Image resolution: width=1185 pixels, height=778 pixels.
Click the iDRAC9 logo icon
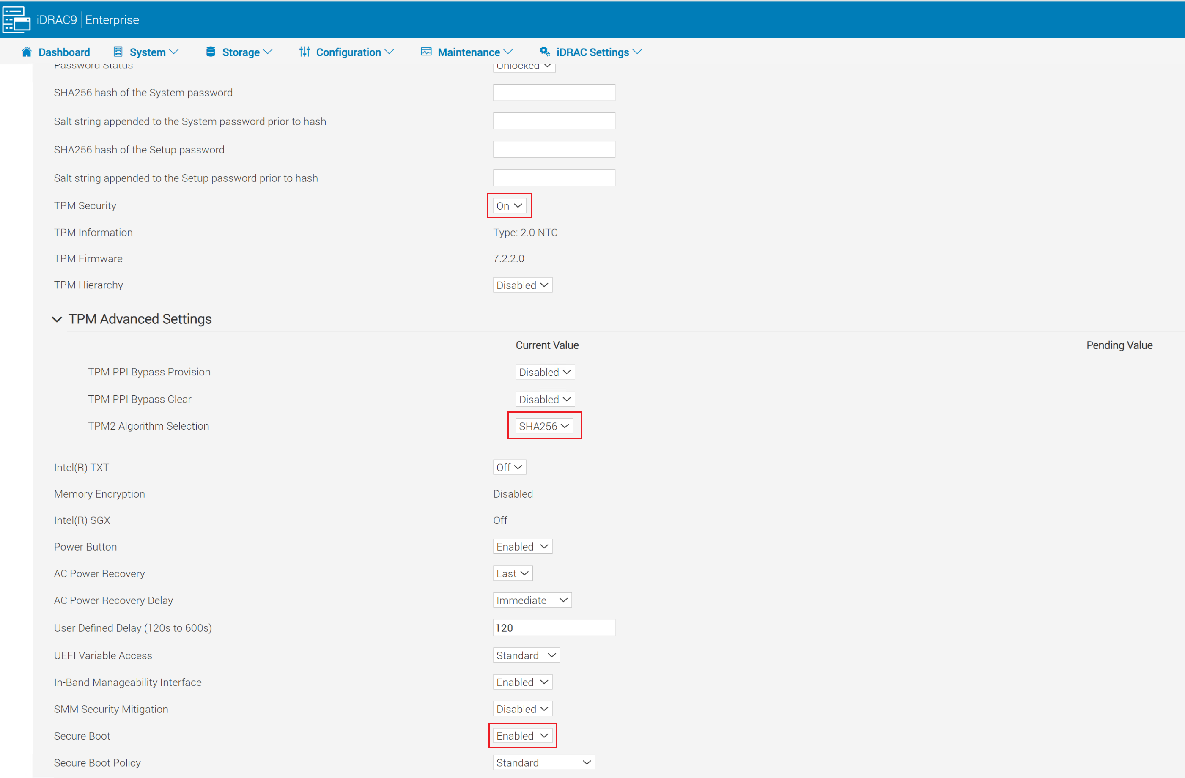point(16,19)
